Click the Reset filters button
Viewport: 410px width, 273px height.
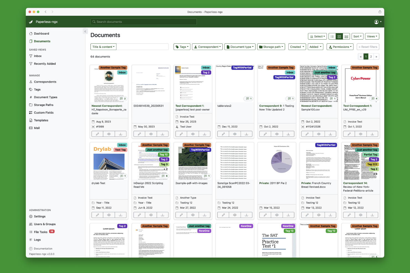click(x=368, y=47)
